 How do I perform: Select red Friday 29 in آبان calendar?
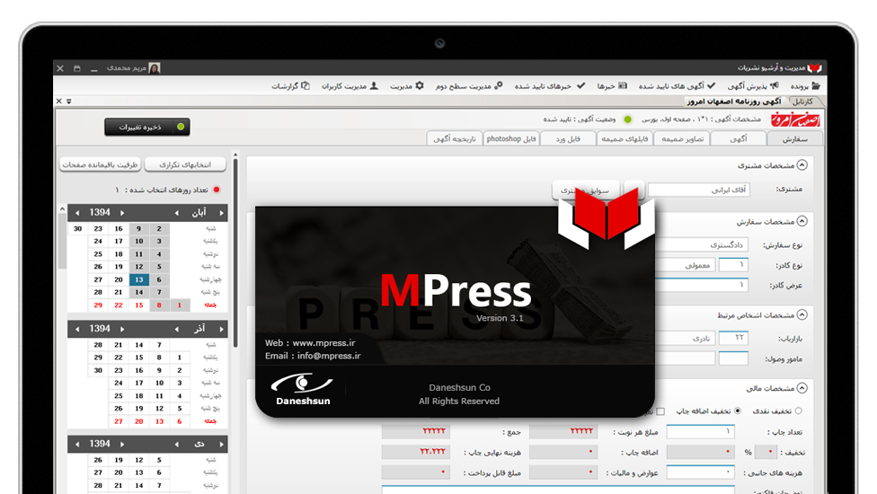click(x=98, y=305)
